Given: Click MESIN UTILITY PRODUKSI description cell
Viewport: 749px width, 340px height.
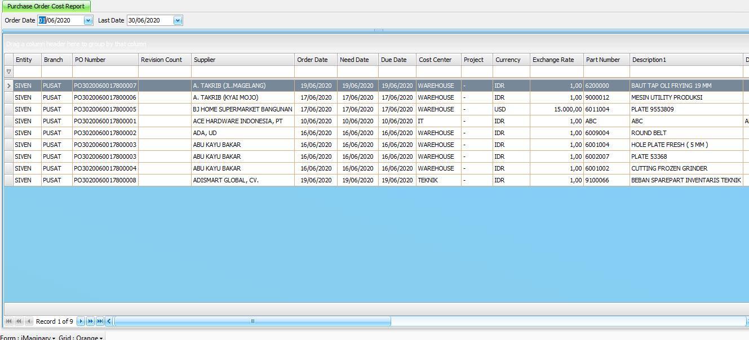Looking at the screenshot, I should [x=686, y=97].
